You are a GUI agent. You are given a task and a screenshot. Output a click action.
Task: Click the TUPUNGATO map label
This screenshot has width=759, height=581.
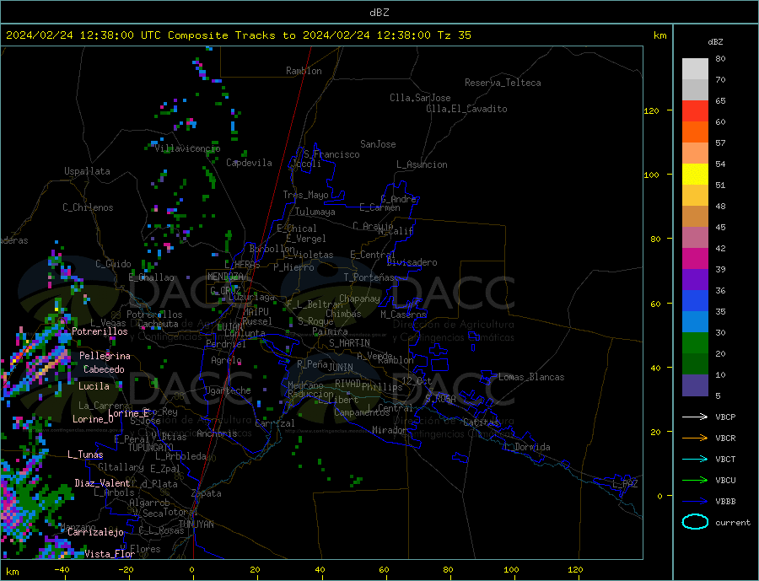pos(151,448)
